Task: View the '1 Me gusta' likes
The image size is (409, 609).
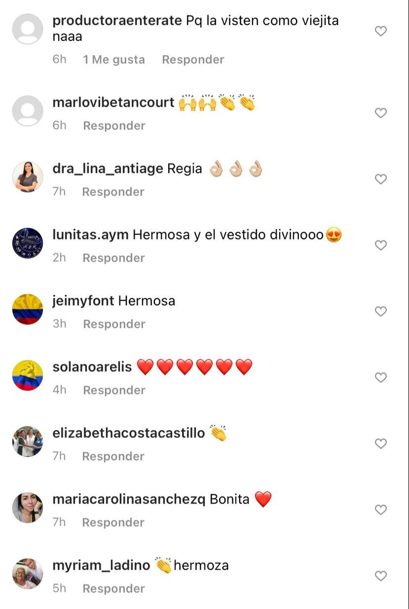Action: tap(113, 59)
